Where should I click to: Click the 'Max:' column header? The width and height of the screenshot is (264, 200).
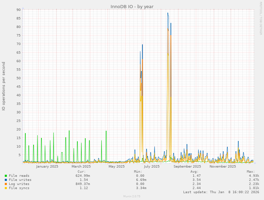point(251,172)
